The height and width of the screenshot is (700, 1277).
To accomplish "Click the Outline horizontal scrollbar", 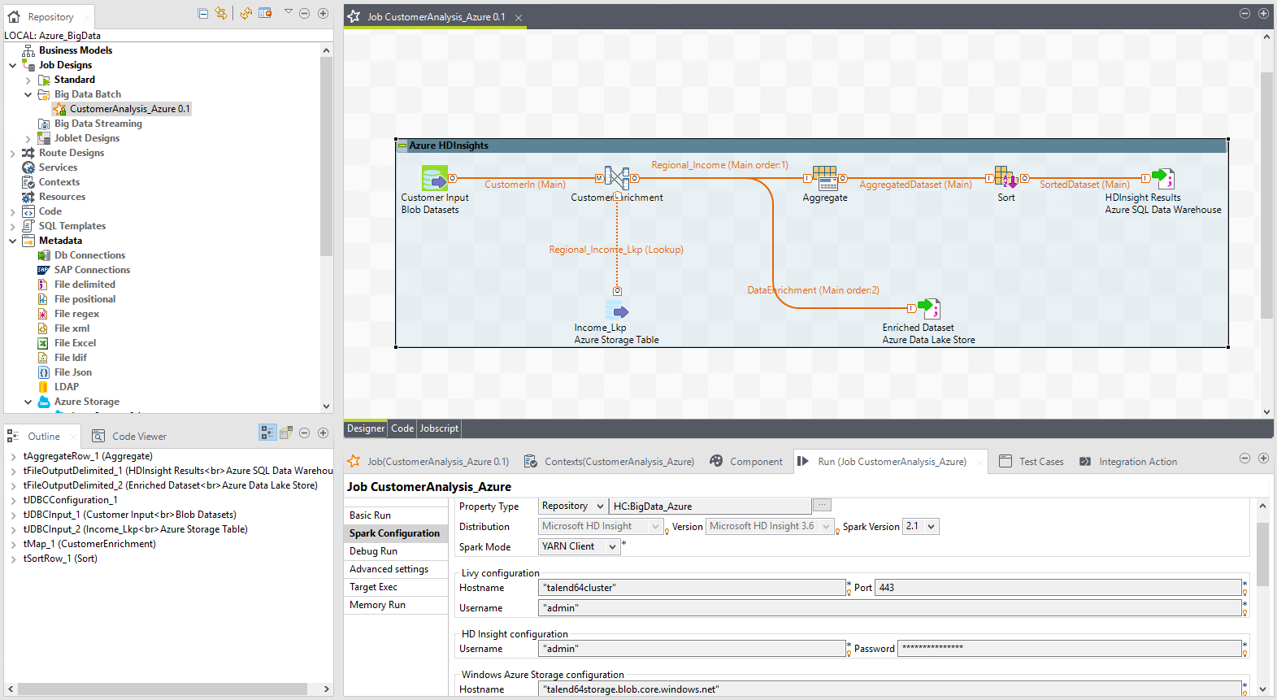I will click(163, 689).
